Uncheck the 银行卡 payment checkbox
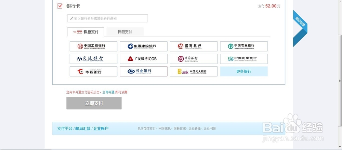Screen dimensions: 342x150 [x=60, y=6]
